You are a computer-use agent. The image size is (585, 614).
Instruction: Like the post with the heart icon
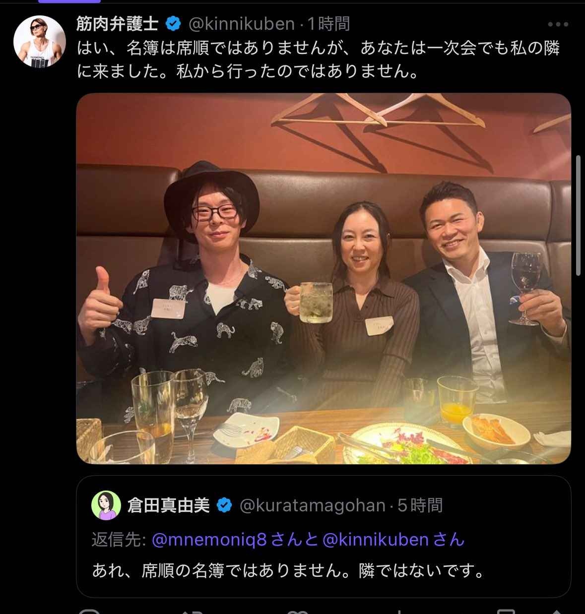click(298, 611)
